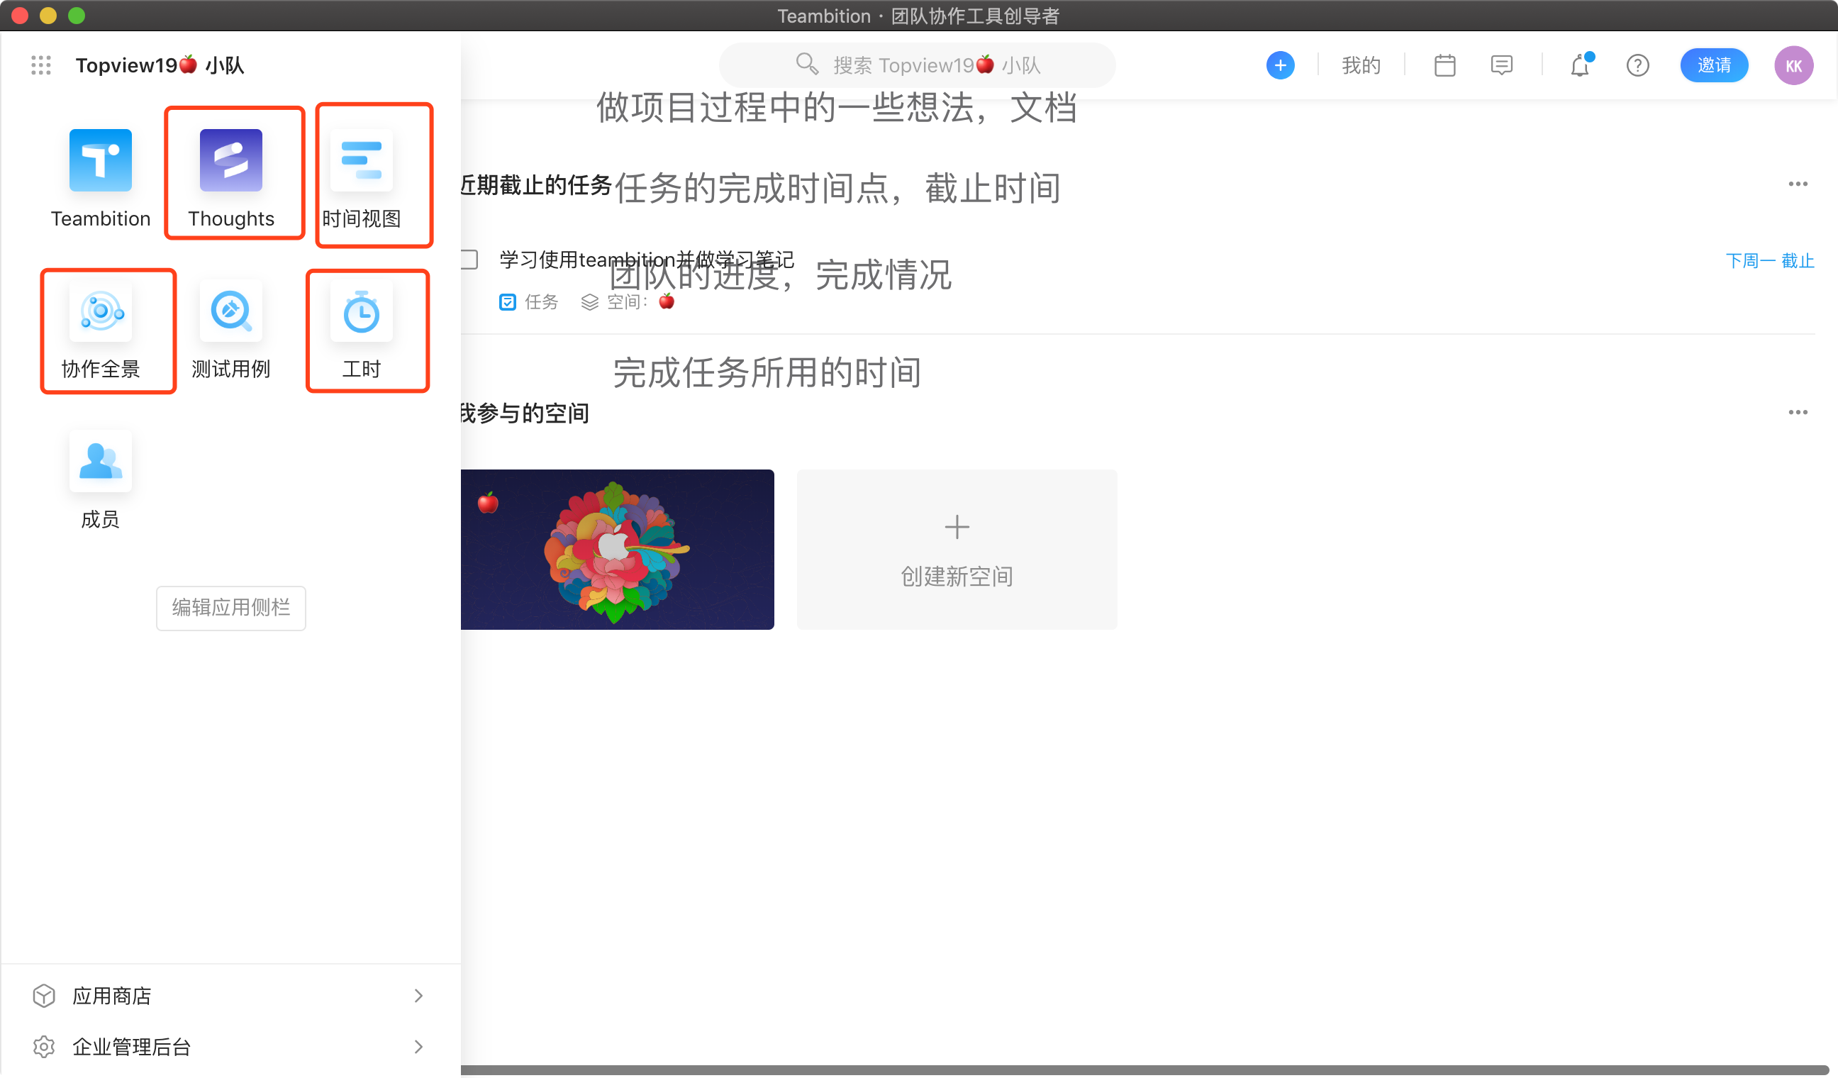
Task: Open the 测试用例 app
Action: click(230, 312)
